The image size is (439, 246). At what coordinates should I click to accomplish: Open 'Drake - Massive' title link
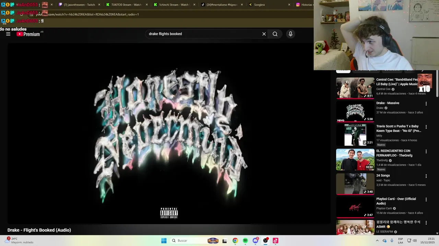click(x=388, y=103)
